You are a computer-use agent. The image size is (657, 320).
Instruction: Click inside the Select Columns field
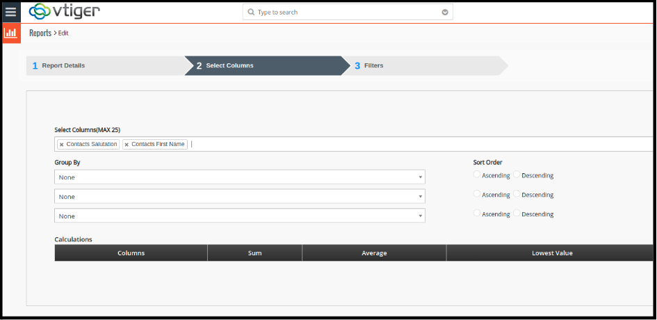click(417, 145)
